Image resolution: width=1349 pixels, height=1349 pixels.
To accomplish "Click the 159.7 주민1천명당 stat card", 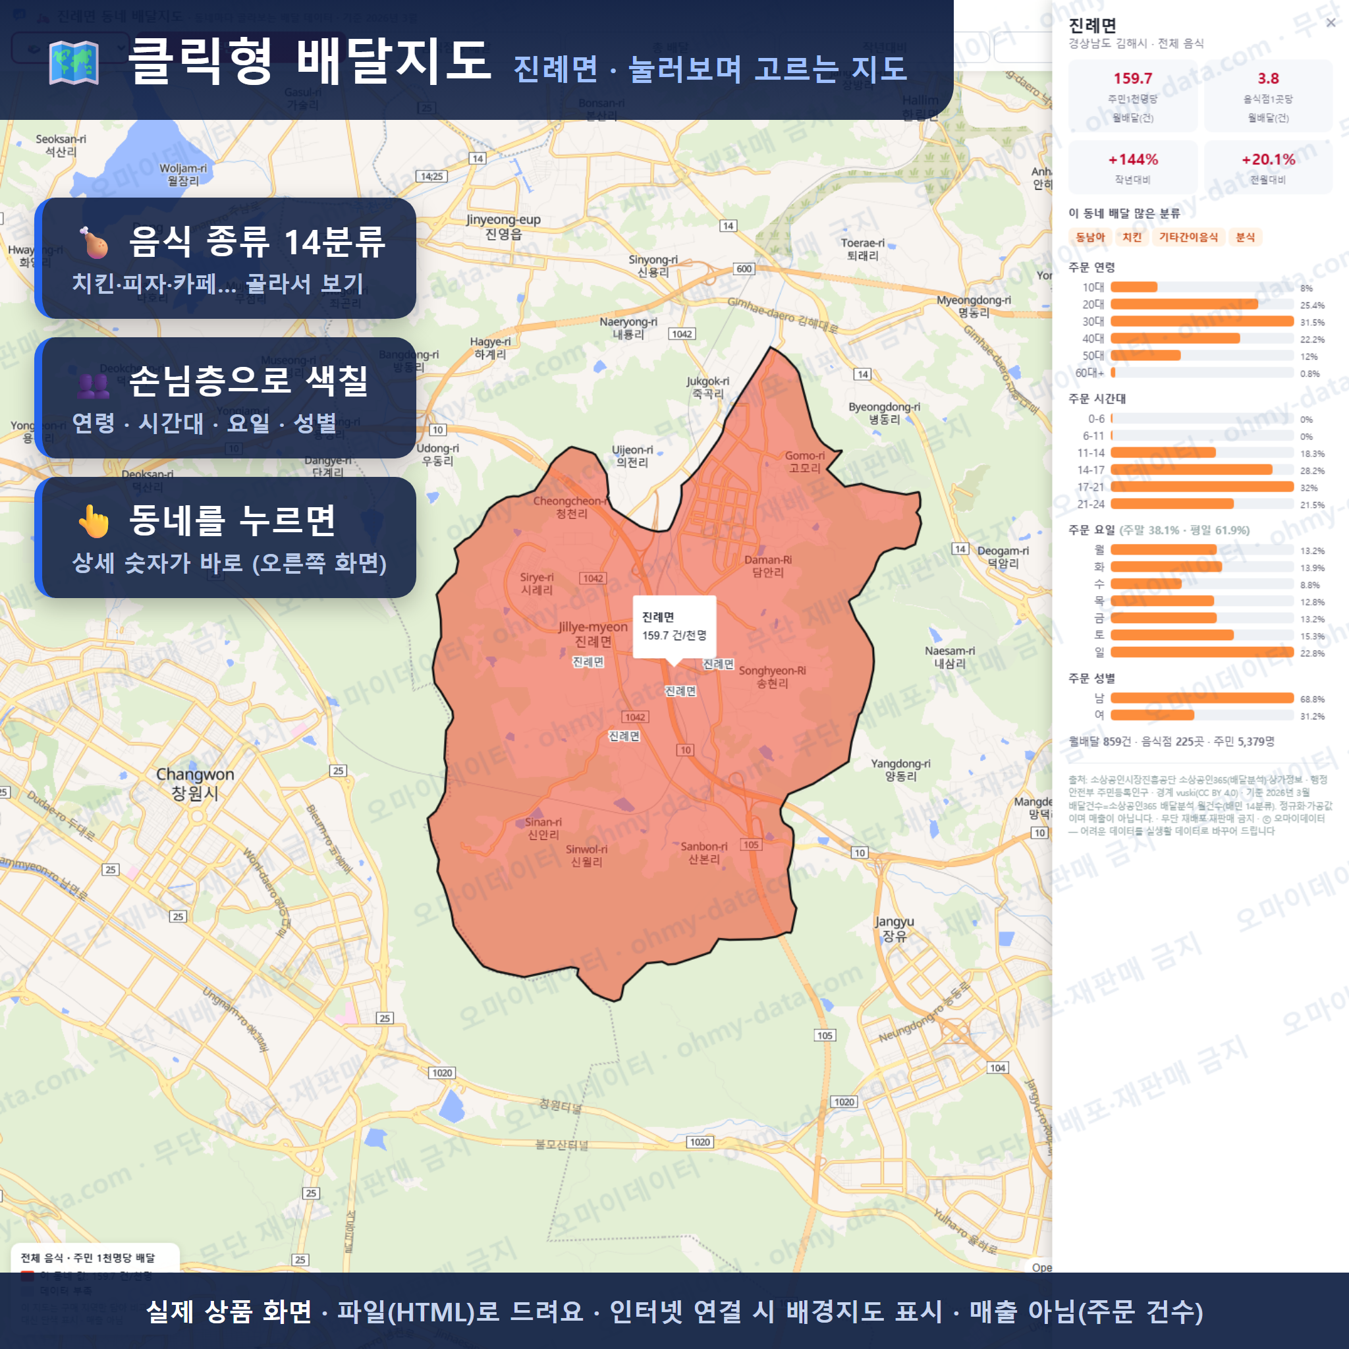I will (x=1132, y=96).
